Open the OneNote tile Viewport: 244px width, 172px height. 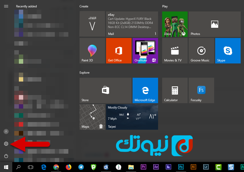[145, 51]
